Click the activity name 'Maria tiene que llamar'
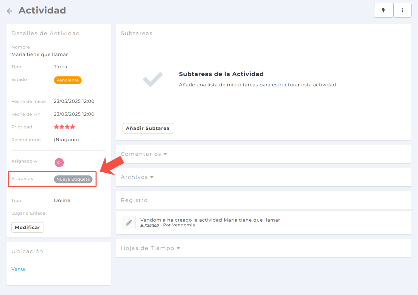Screen dimensions: 418x295 [40, 55]
